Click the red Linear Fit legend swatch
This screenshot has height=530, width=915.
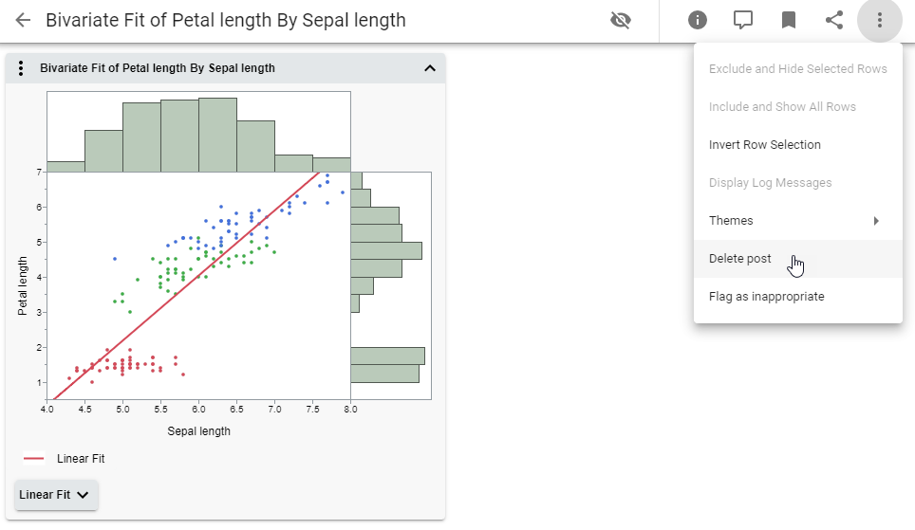pos(34,459)
